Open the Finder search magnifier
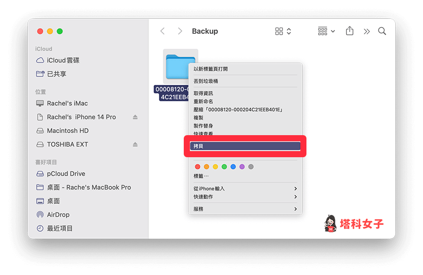Viewport: 423px width, 275px height. 382,31
